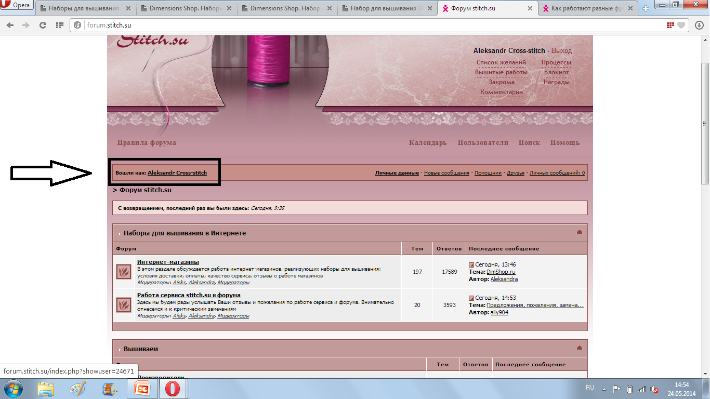
Task: Open Speed Dial grid icon
Action: tap(59, 25)
